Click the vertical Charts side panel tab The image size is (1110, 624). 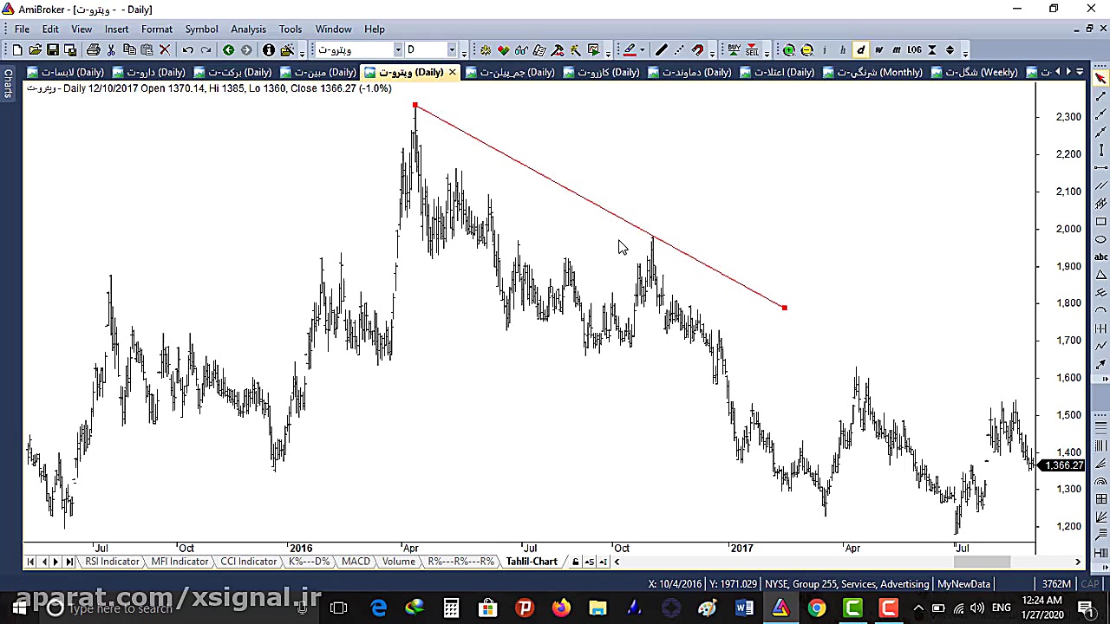coord(8,82)
